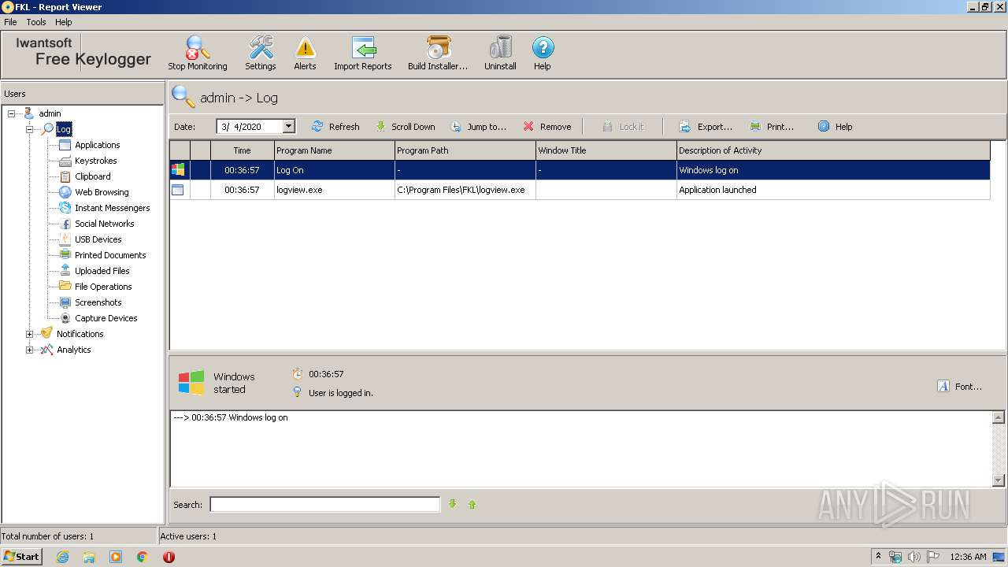This screenshot has height=567, width=1008.
Task: Click details pane scrollbar up arrow
Action: pos(999,417)
